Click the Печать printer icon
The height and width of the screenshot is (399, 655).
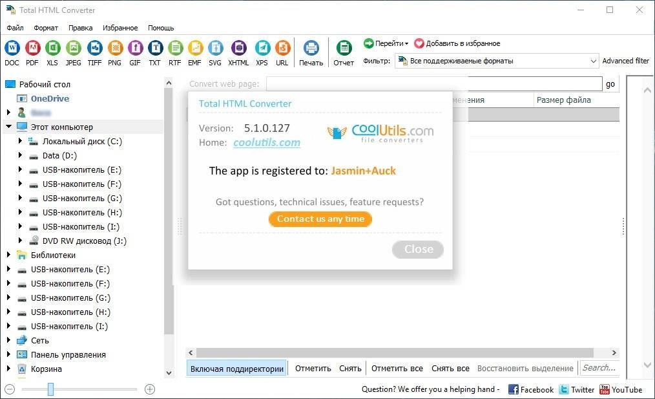pyautogui.click(x=311, y=49)
